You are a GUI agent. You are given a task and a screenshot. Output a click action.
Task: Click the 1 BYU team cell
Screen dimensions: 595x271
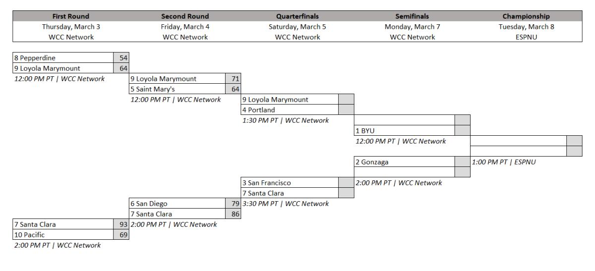pos(404,131)
